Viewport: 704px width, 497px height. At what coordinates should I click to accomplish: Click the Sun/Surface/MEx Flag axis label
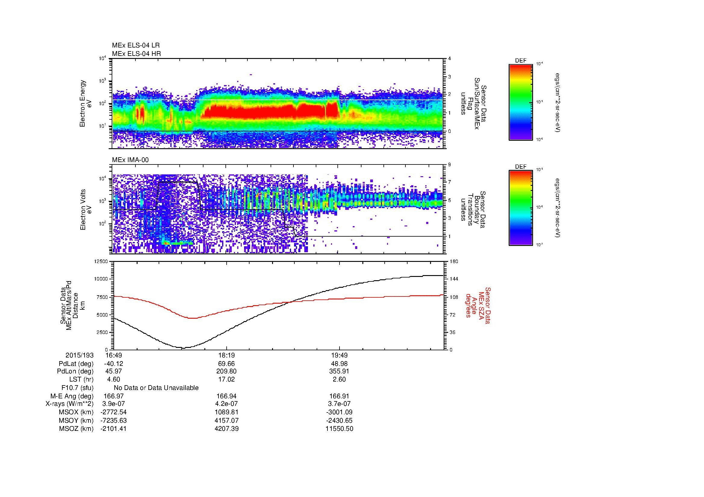coord(473,103)
